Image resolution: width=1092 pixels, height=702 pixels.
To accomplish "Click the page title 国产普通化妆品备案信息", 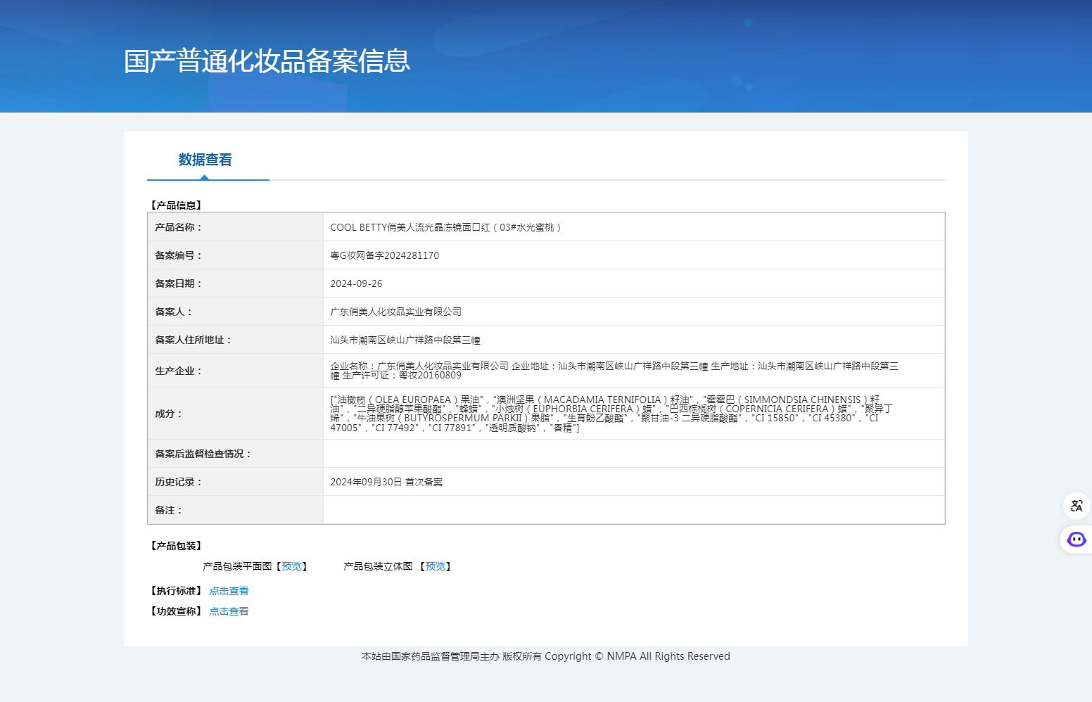I will (267, 61).
